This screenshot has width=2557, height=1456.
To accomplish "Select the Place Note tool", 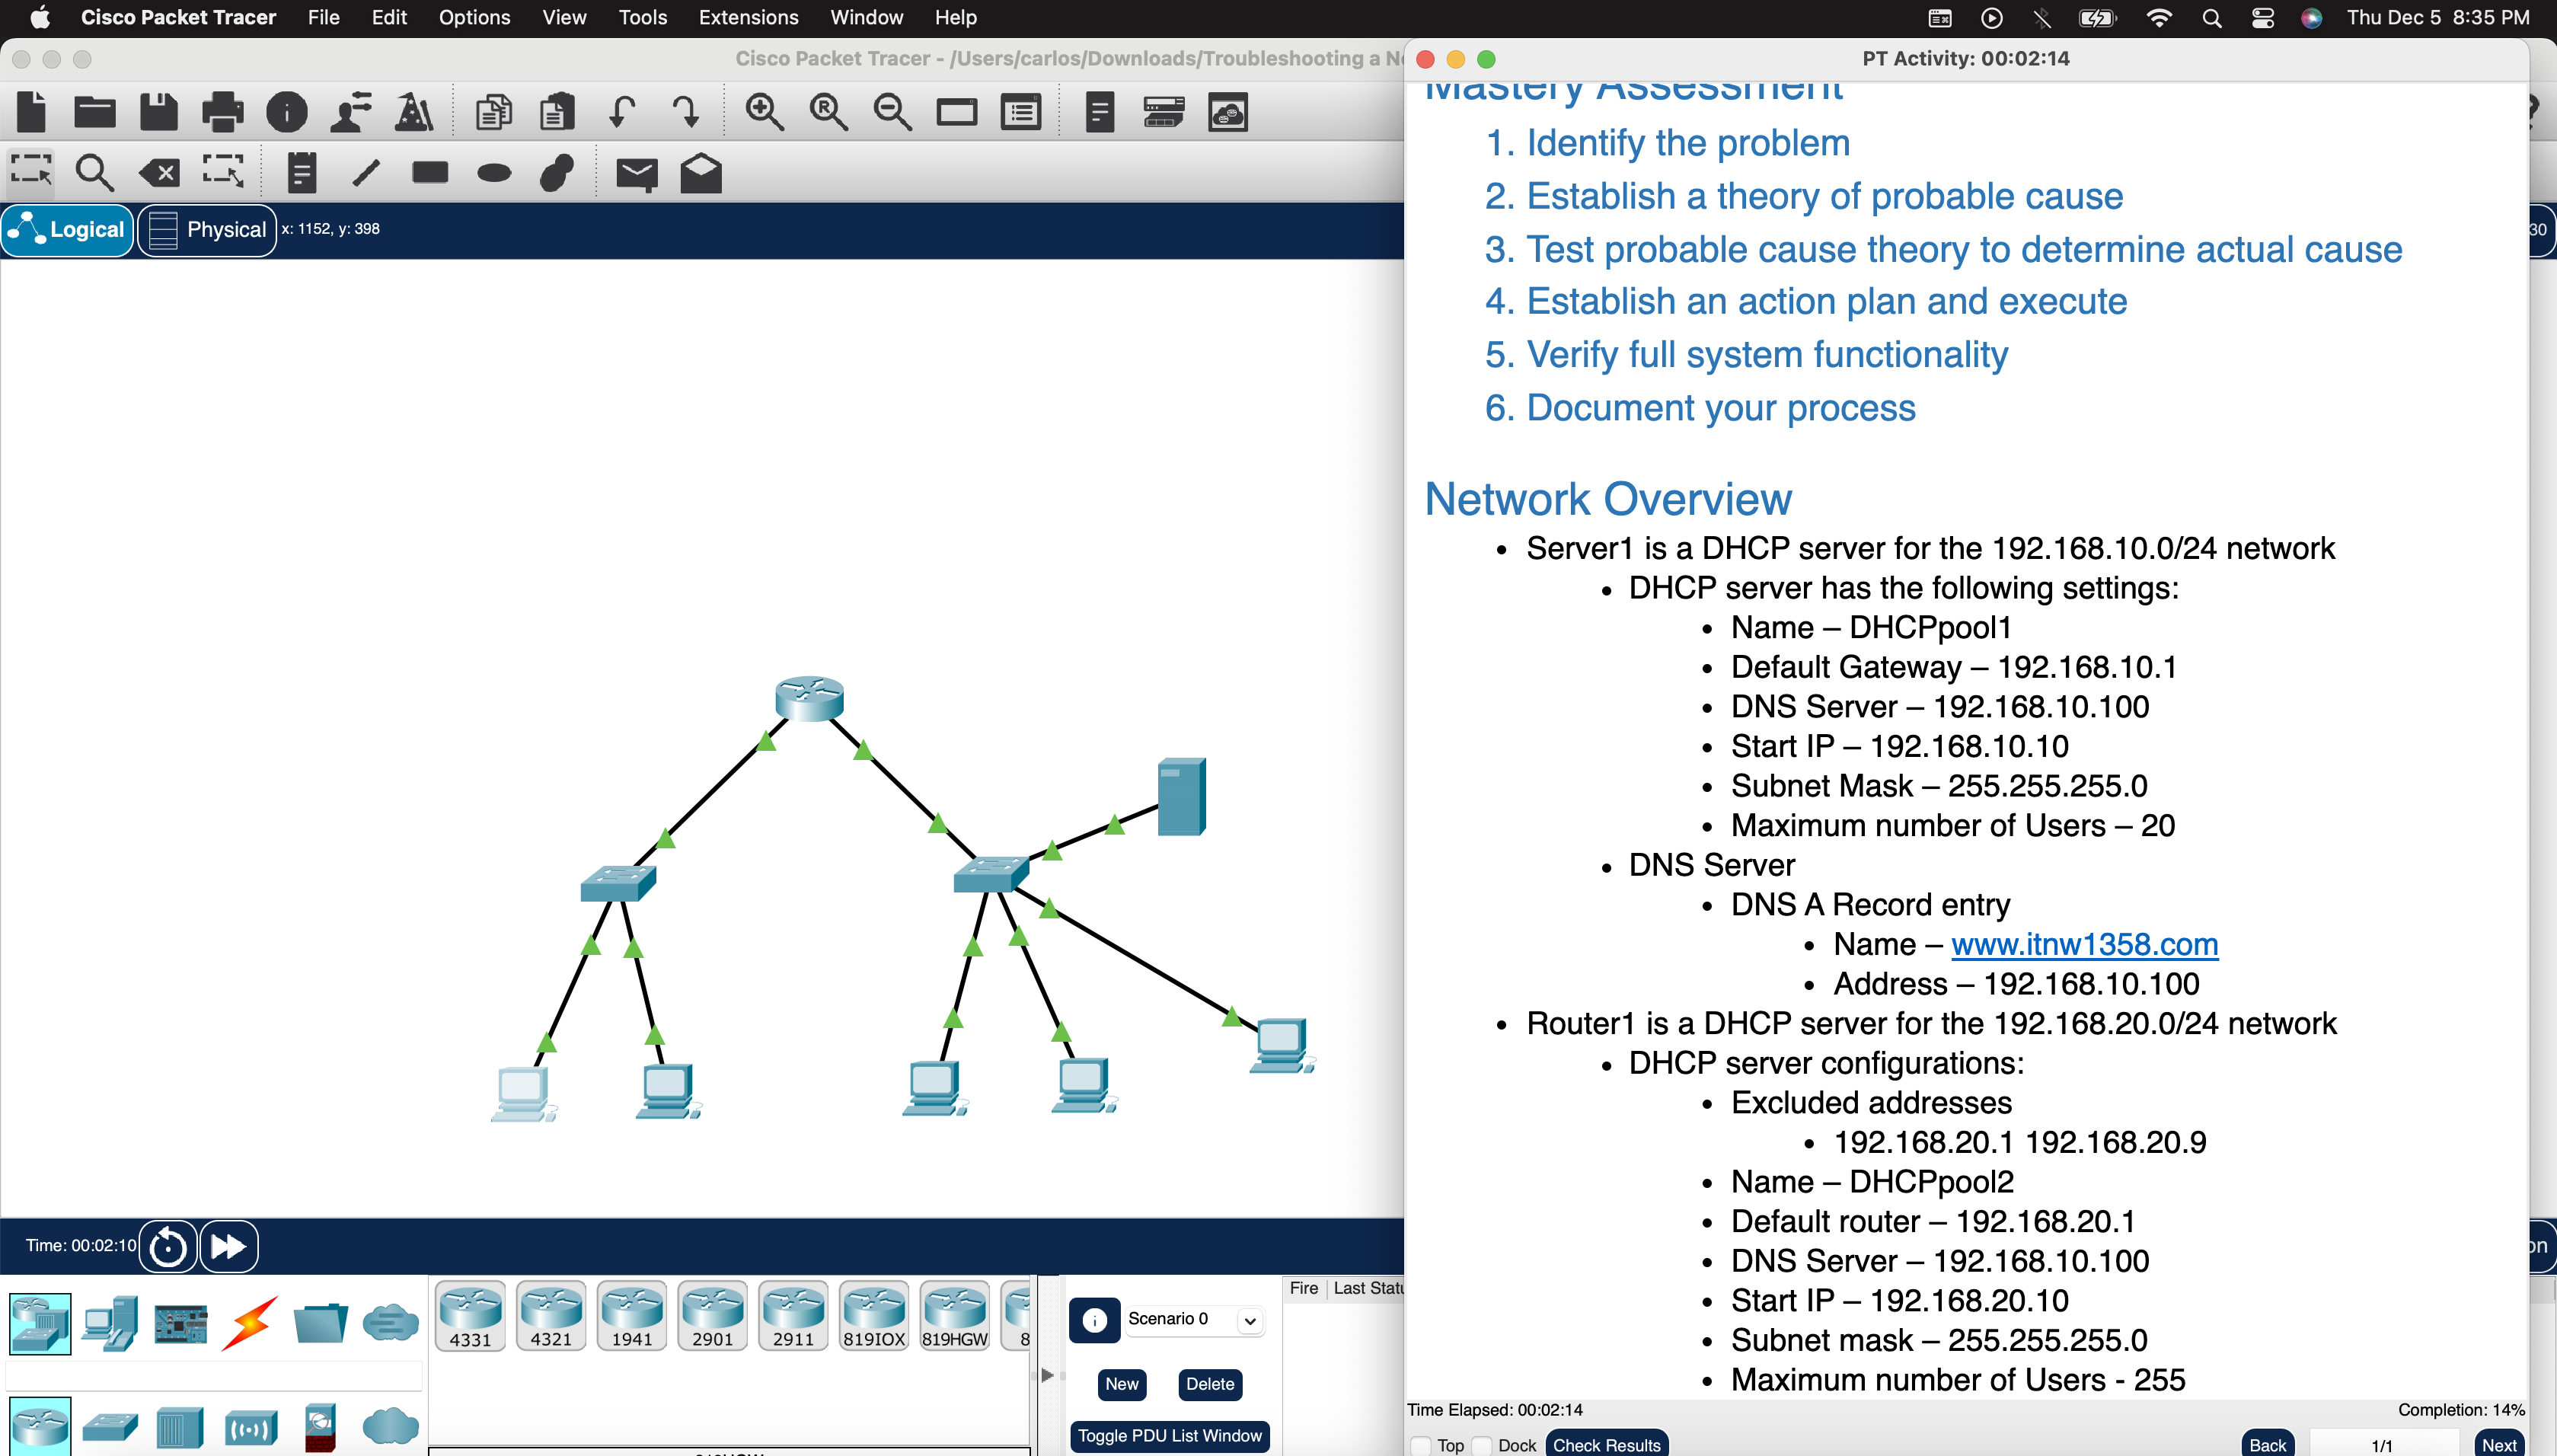I will pyautogui.click(x=301, y=173).
